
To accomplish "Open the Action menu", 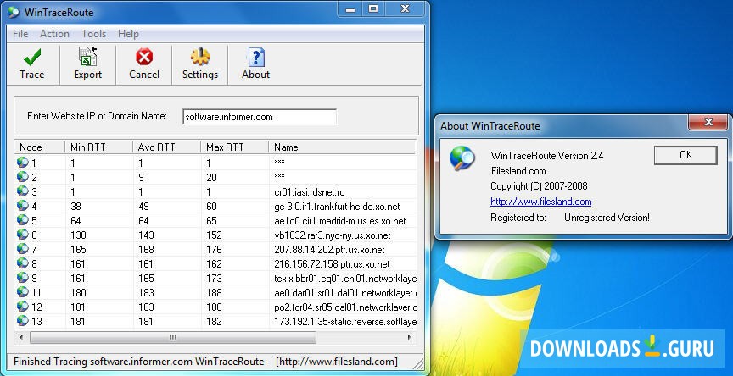I will [x=54, y=34].
